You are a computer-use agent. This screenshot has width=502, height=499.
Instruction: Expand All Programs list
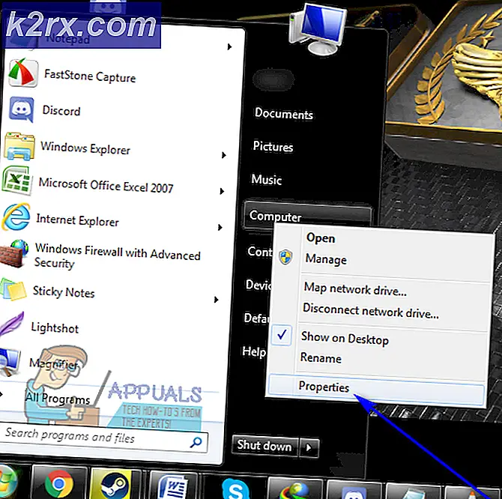[x=58, y=399]
